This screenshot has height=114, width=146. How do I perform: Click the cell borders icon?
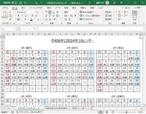coord(18,19)
